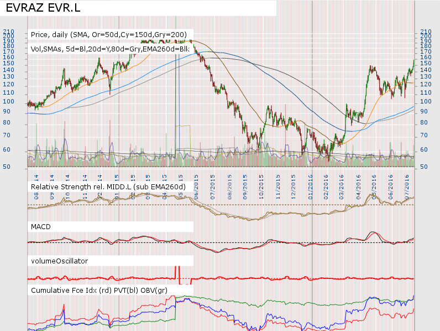This screenshot has height=331, width=440.
Task: Click the volumeOscillator panel label
Action: coord(59,261)
